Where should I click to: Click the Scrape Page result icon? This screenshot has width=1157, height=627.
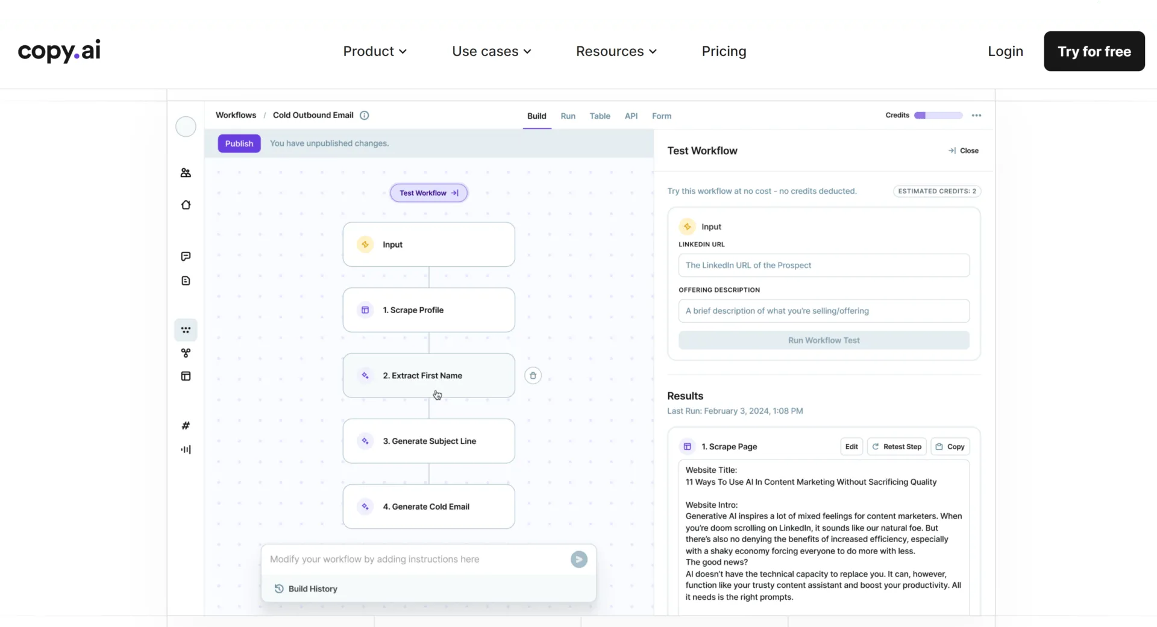(687, 446)
